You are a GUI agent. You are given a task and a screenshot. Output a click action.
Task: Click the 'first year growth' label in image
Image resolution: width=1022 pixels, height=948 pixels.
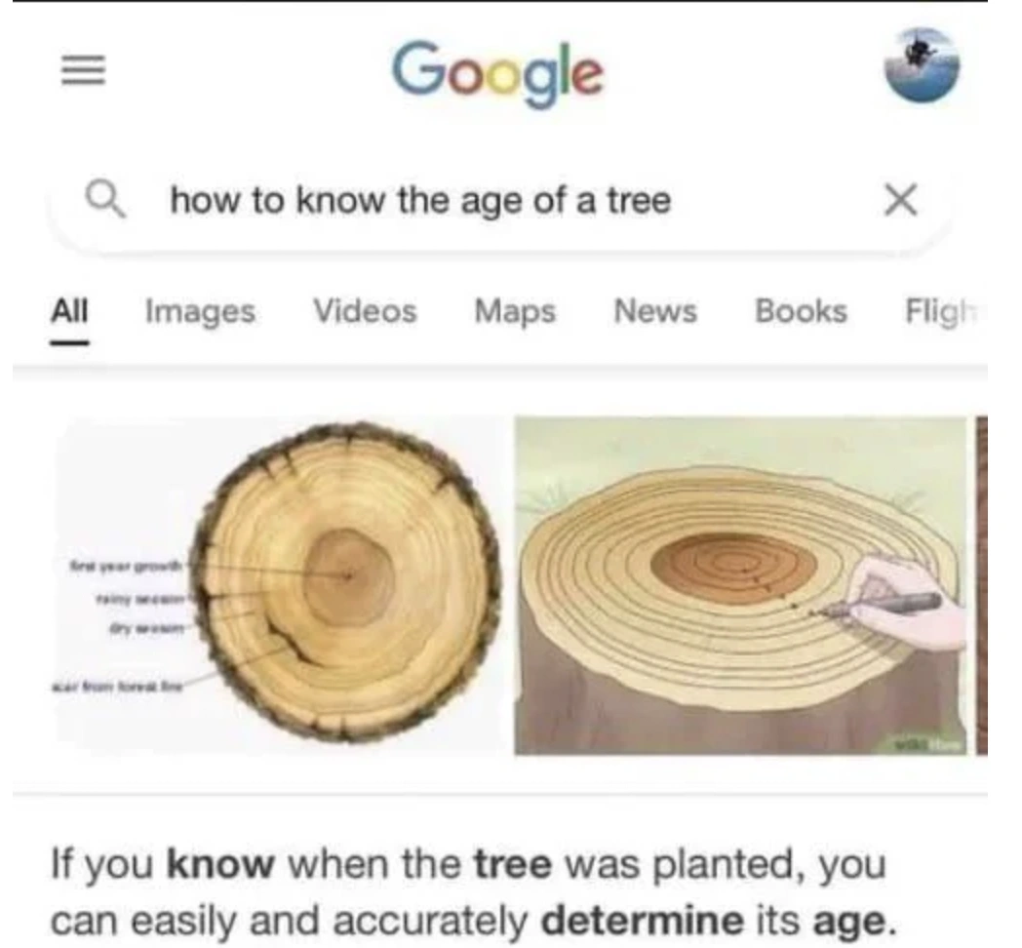tap(127, 566)
